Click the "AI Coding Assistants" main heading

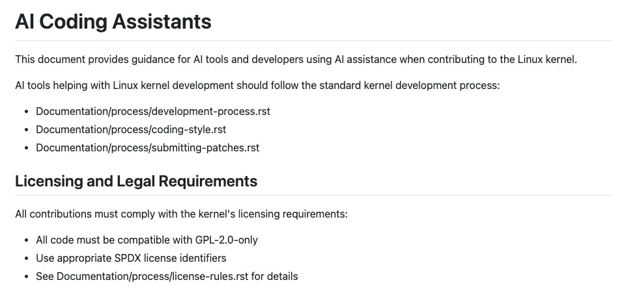[113, 21]
